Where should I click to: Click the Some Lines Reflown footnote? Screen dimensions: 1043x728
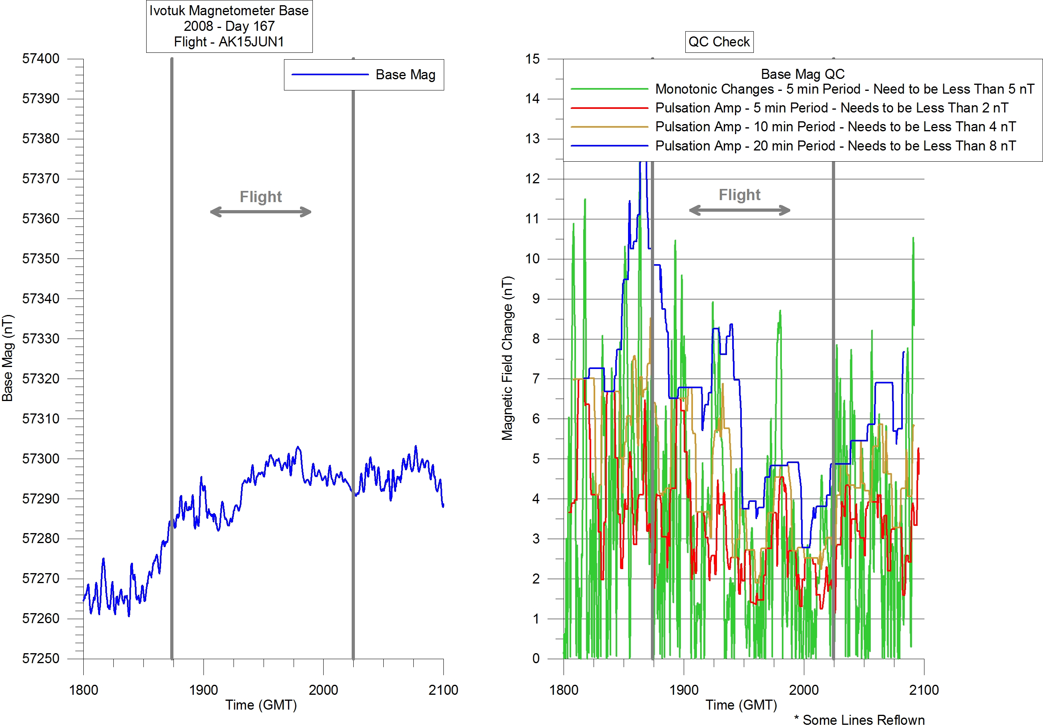(x=859, y=720)
